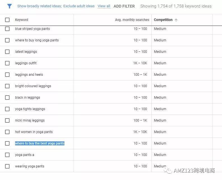This screenshot has width=222, height=180.
Task: Check the 'leggings outfit' row checkbox
Action: [x=7, y=63]
